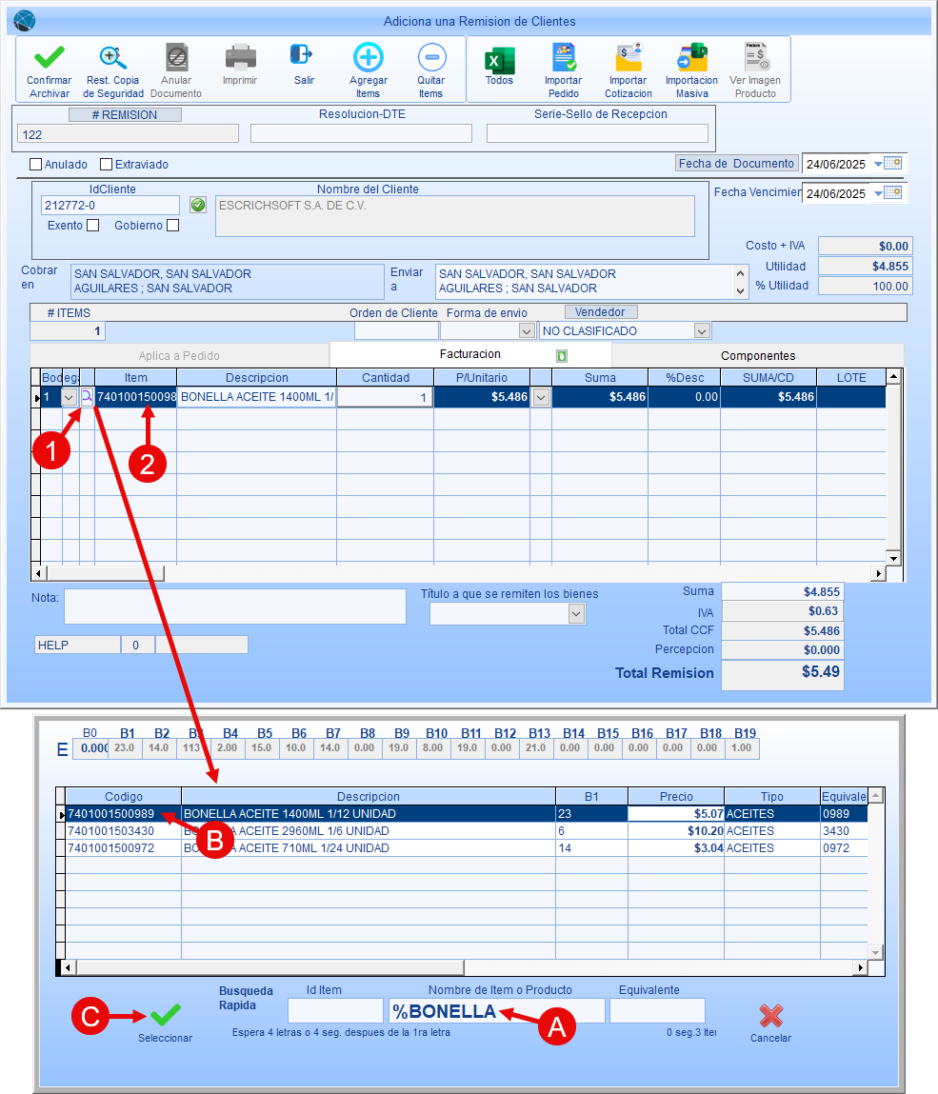Viewport: 938px width, 1094px height.
Task: Click the Resolucion-DTE input field
Action: pyautogui.click(x=362, y=133)
